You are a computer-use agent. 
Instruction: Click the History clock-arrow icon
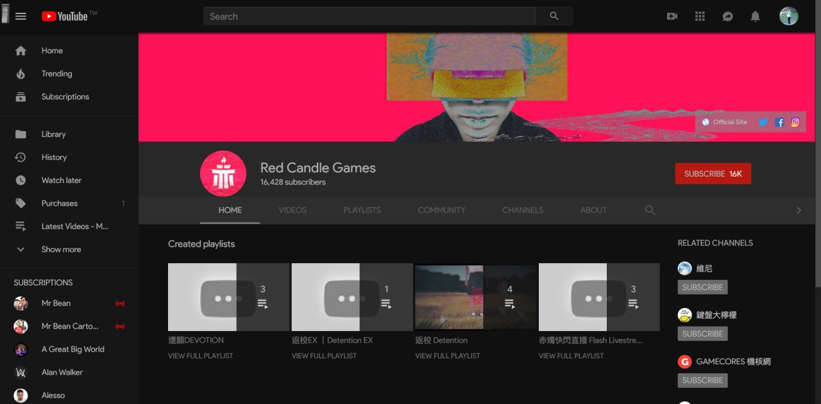[x=21, y=157]
